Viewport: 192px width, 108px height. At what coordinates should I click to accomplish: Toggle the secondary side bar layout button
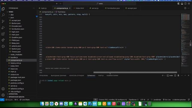coord(185,4)
